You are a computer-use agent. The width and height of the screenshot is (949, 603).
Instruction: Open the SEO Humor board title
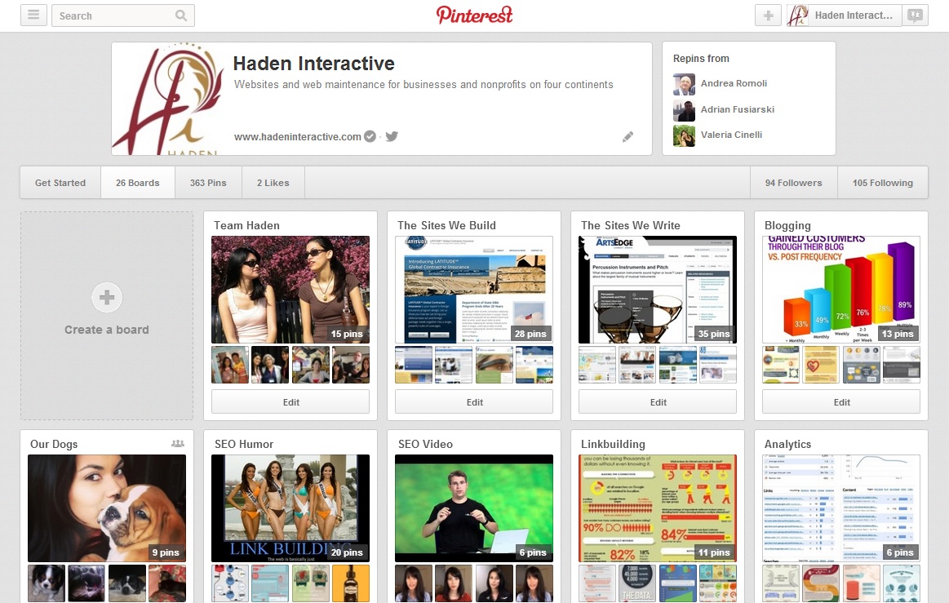click(244, 444)
